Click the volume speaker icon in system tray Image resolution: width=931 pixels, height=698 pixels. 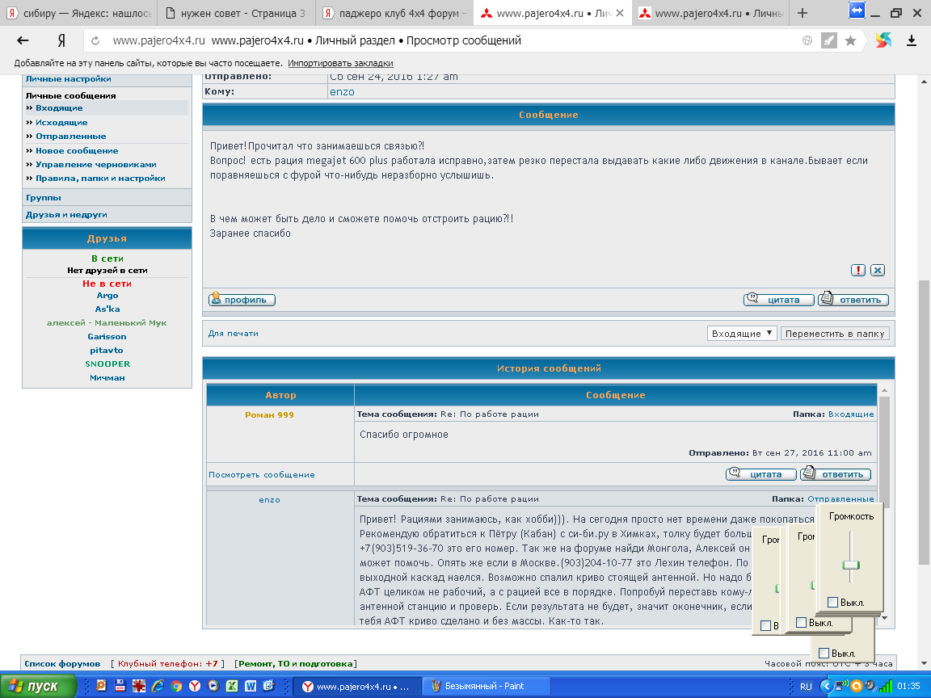pos(870,686)
